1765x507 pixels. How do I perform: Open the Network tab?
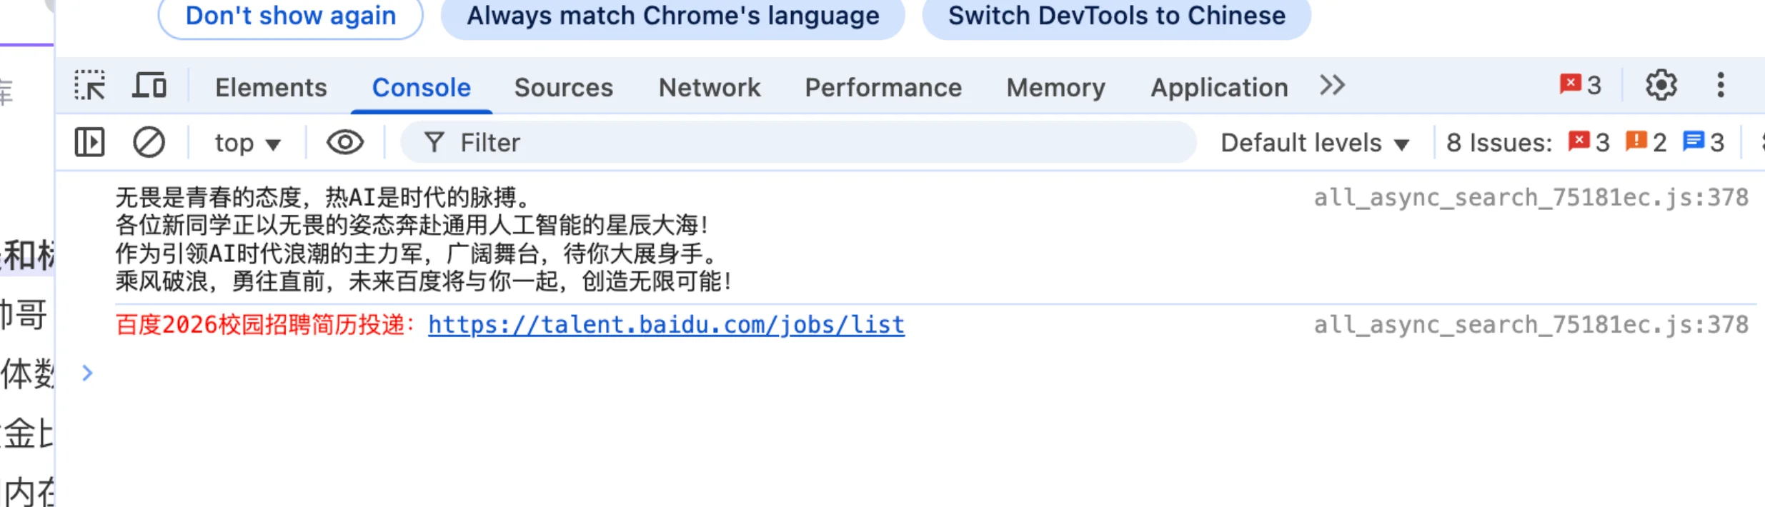pos(709,87)
